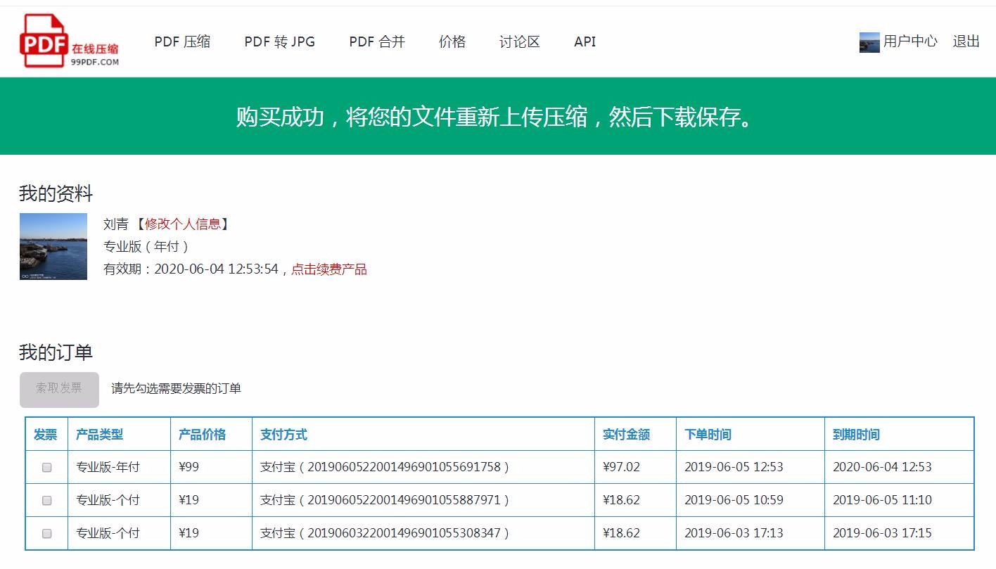996x569 pixels.
Task: Click 发票 column header
Action: [46, 435]
